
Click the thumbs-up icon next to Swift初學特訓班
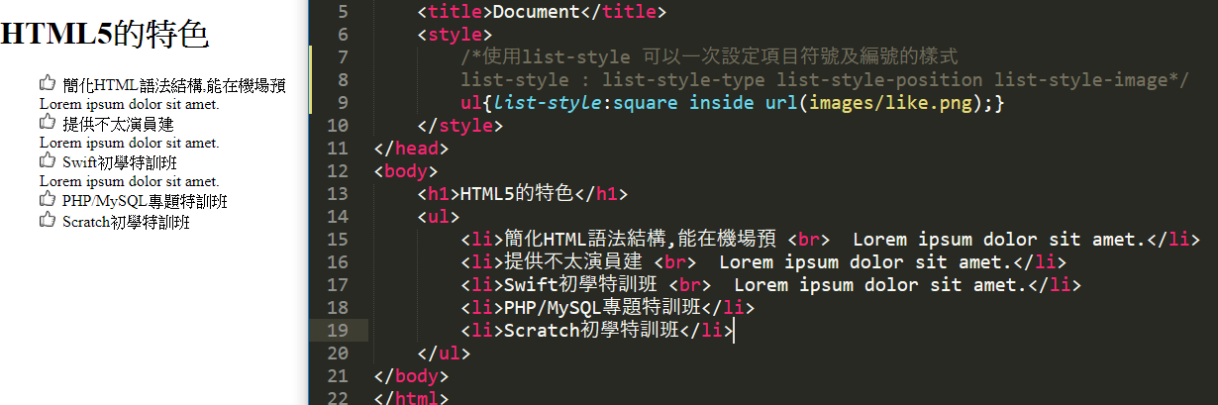tap(48, 160)
